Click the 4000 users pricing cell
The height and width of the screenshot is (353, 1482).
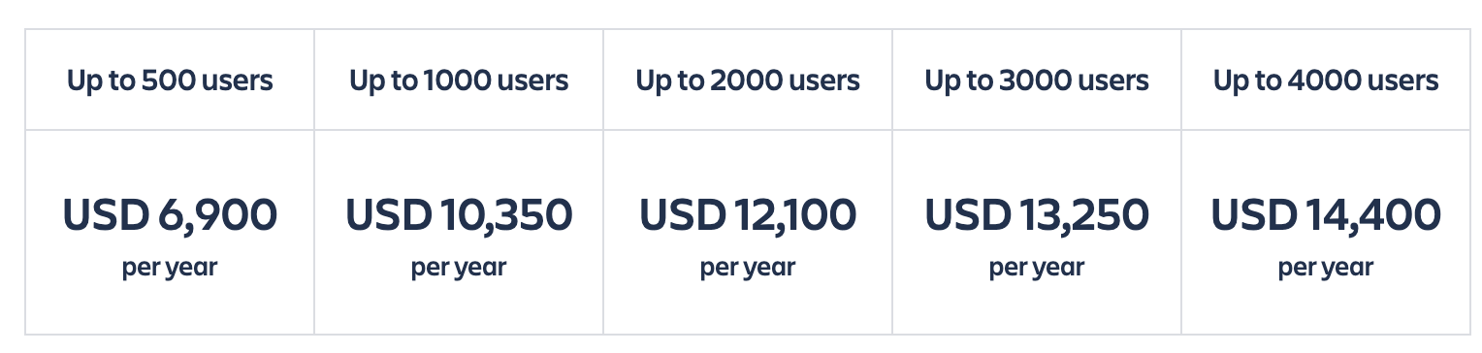pyautogui.click(x=1326, y=233)
